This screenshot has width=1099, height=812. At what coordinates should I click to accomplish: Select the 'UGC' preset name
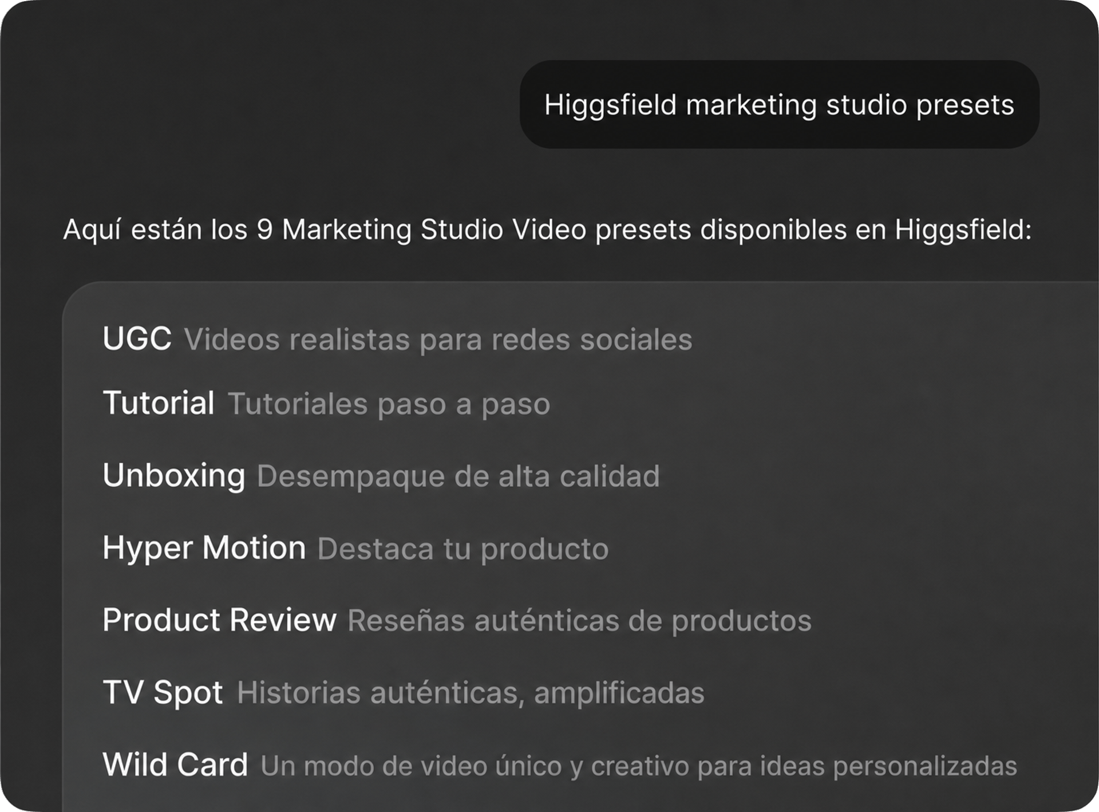coord(137,338)
